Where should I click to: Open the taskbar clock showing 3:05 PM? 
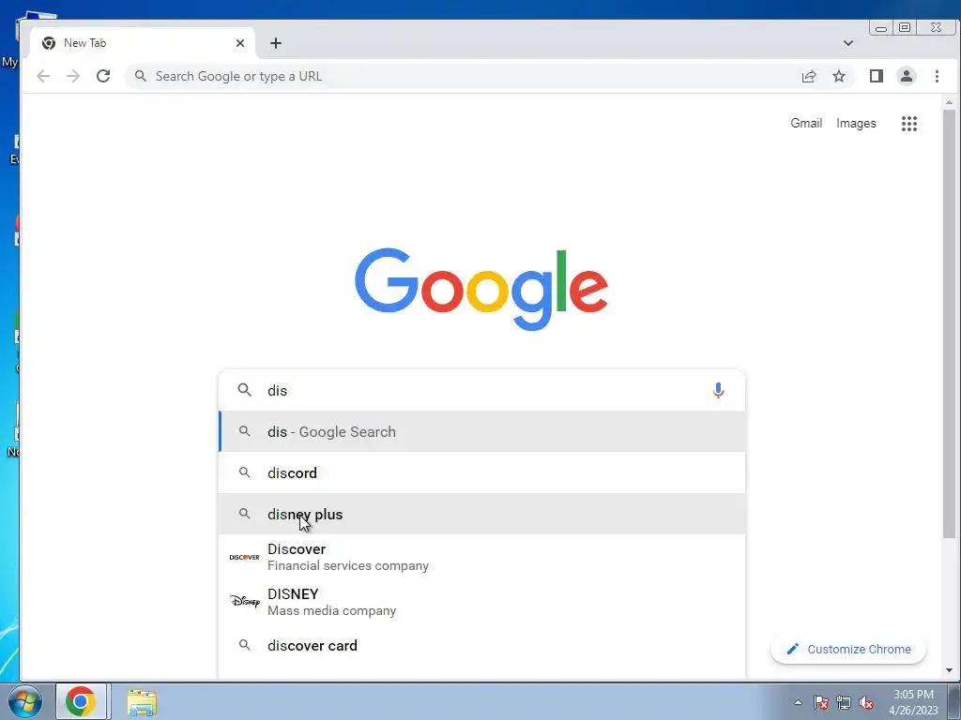click(x=913, y=701)
